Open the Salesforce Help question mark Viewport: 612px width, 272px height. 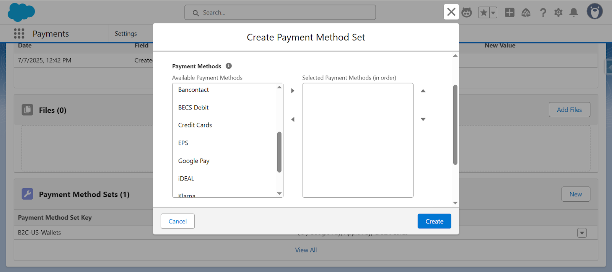(x=543, y=13)
